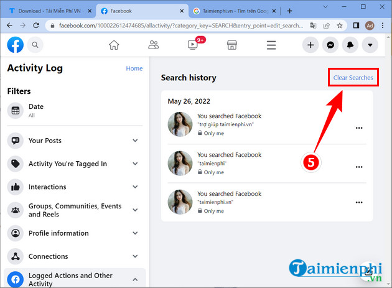
Task: Reload the page
Action: [x=36, y=26]
